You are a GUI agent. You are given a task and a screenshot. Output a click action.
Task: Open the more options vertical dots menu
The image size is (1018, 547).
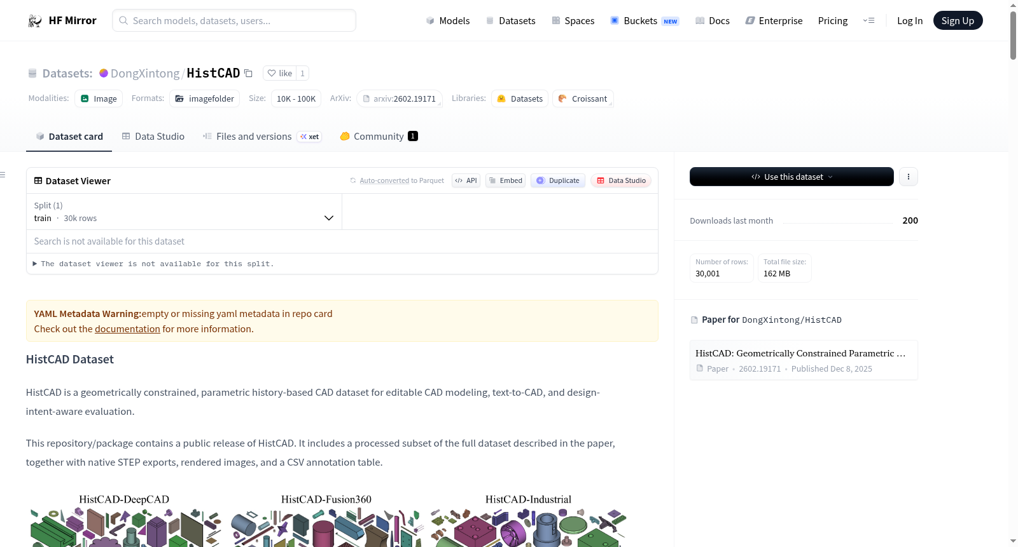click(909, 177)
